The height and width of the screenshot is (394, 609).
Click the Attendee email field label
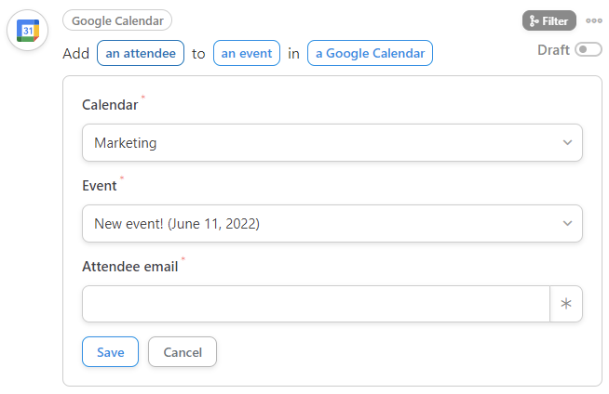[x=130, y=267]
